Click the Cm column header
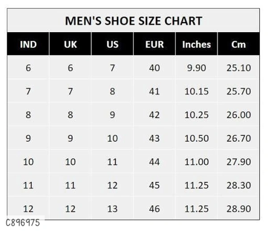The width and height of the screenshot is (268, 231). [239, 44]
